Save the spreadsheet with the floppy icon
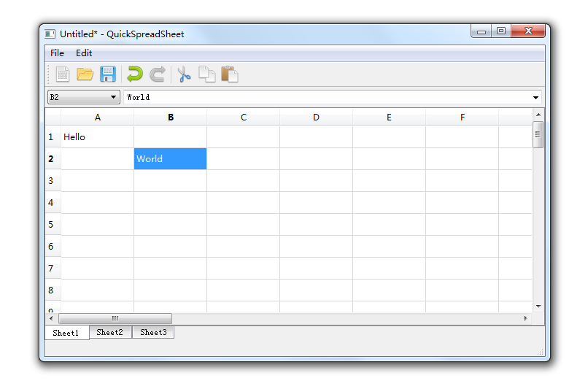 [108, 74]
